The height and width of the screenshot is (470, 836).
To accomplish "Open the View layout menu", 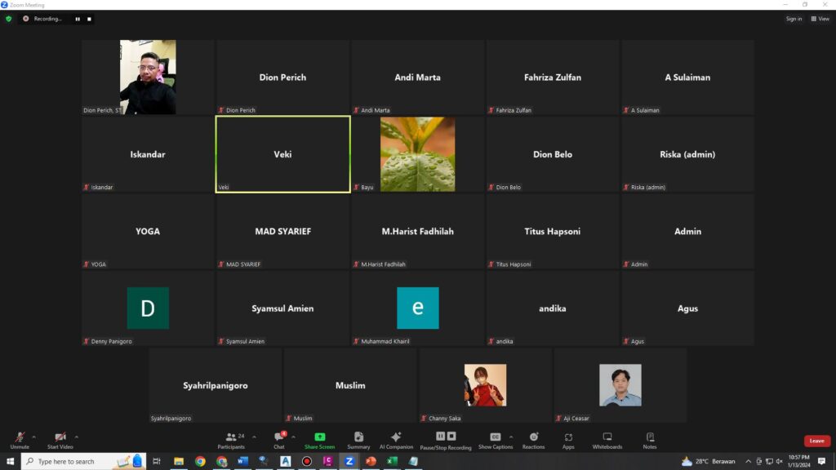I will 820,19.
